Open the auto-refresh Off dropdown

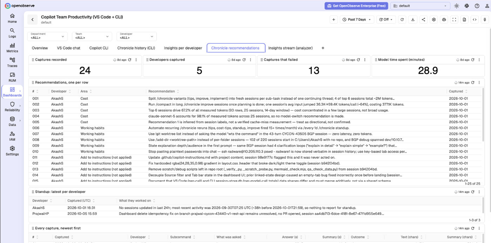(x=386, y=20)
